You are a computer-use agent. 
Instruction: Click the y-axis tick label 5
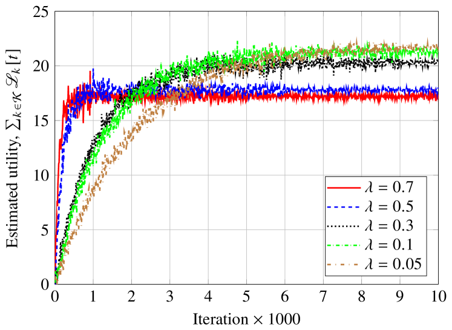pyautogui.click(x=45, y=230)
